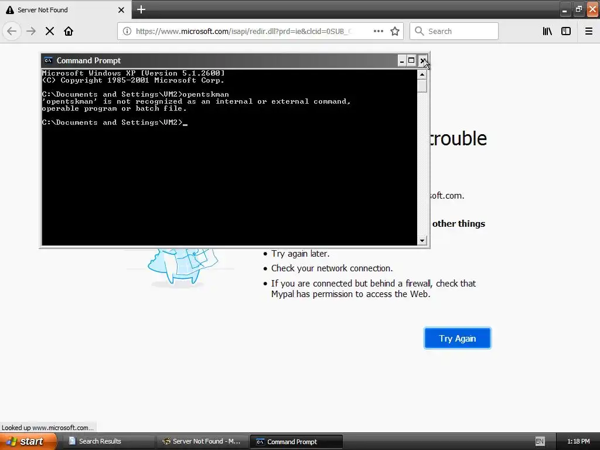The height and width of the screenshot is (450, 600).
Task: Switch to Search Results taskbar item
Action: click(108, 441)
